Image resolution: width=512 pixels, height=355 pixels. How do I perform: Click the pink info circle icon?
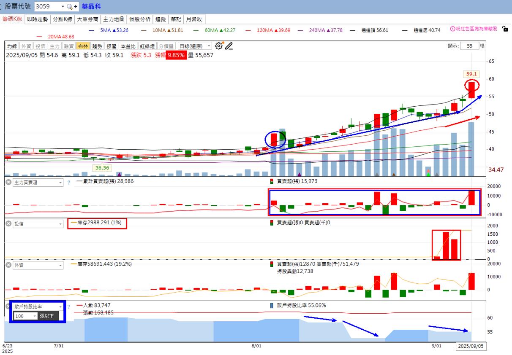453,29
